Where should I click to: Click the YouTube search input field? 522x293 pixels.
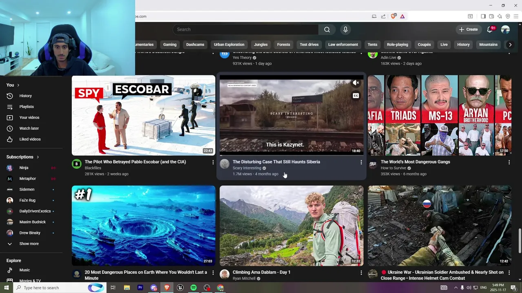tap(246, 29)
